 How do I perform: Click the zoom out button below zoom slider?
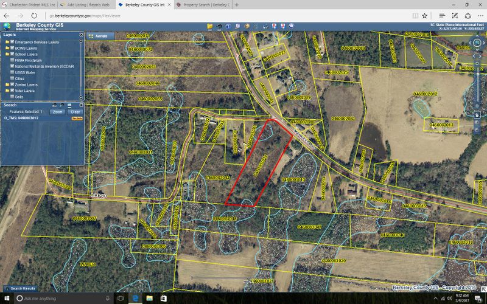tap(477, 106)
